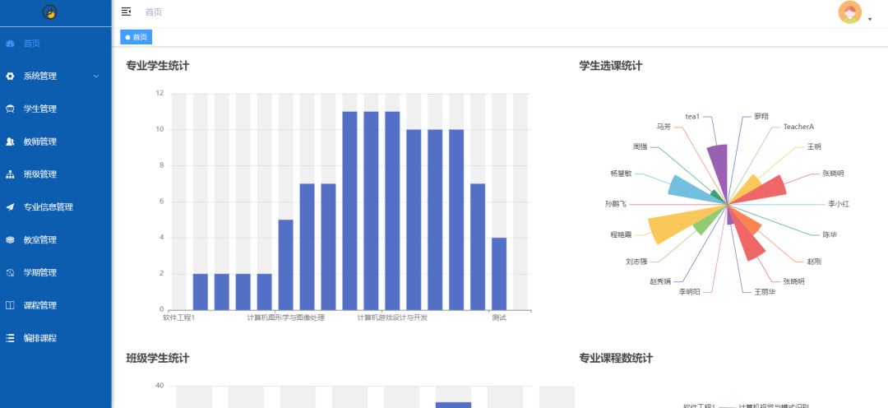The height and width of the screenshot is (408, 888).
Task: Click the 孙鹏飞 label in the rose chart
Action: (616, 204)
